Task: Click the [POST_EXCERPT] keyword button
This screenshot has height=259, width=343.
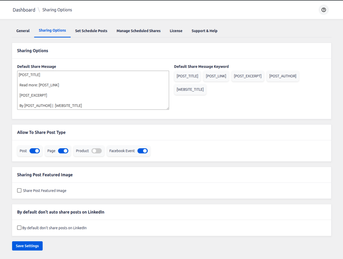Action: 248,76
